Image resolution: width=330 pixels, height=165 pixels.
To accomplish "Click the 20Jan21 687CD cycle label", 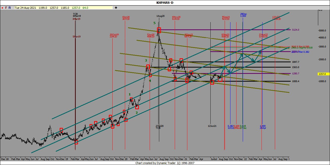I will click(x=189, y=35).
